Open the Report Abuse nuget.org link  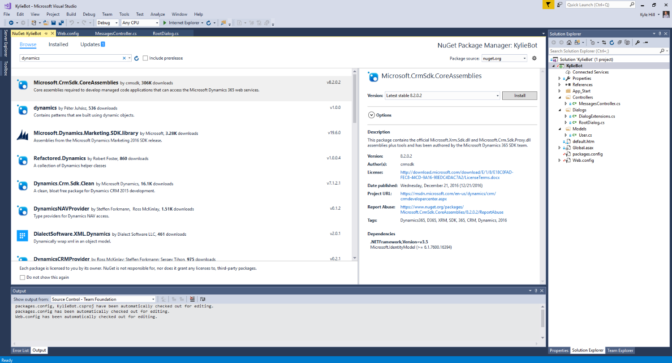452,210
